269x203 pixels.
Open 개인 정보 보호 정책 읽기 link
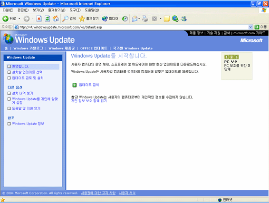89,101
